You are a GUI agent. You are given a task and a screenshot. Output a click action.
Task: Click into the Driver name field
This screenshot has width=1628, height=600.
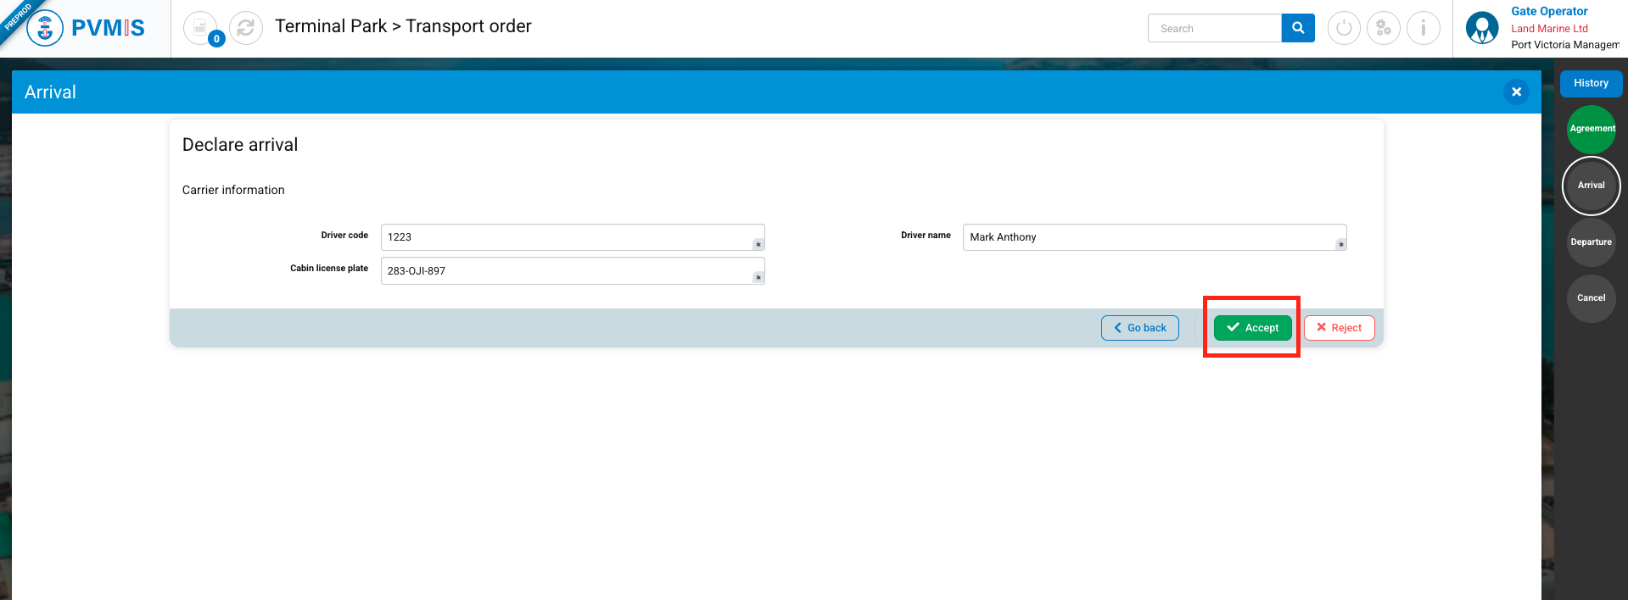pos(1150,237)
